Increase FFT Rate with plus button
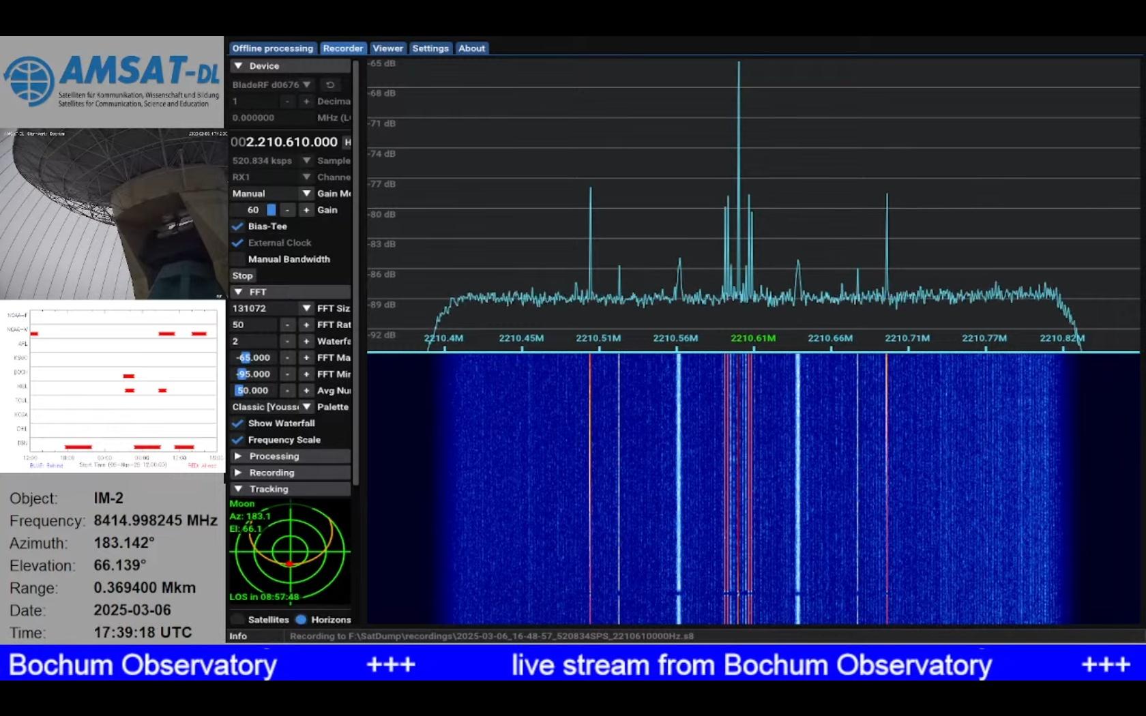This screenshot has height=716, width=1146. (306, 325)
